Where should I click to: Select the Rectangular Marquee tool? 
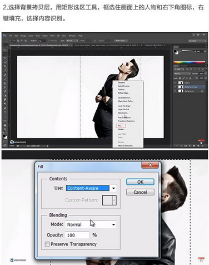tap(5, 54)
